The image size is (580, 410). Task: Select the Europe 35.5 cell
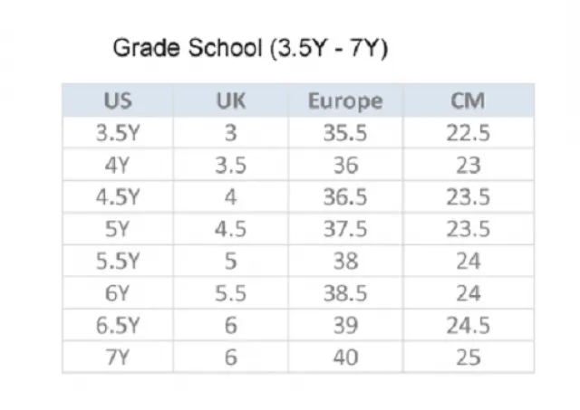point(345,133)
